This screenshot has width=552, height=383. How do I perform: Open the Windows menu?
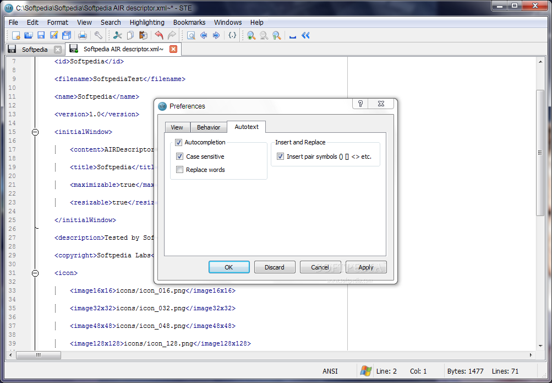click(x=228, y=22)
